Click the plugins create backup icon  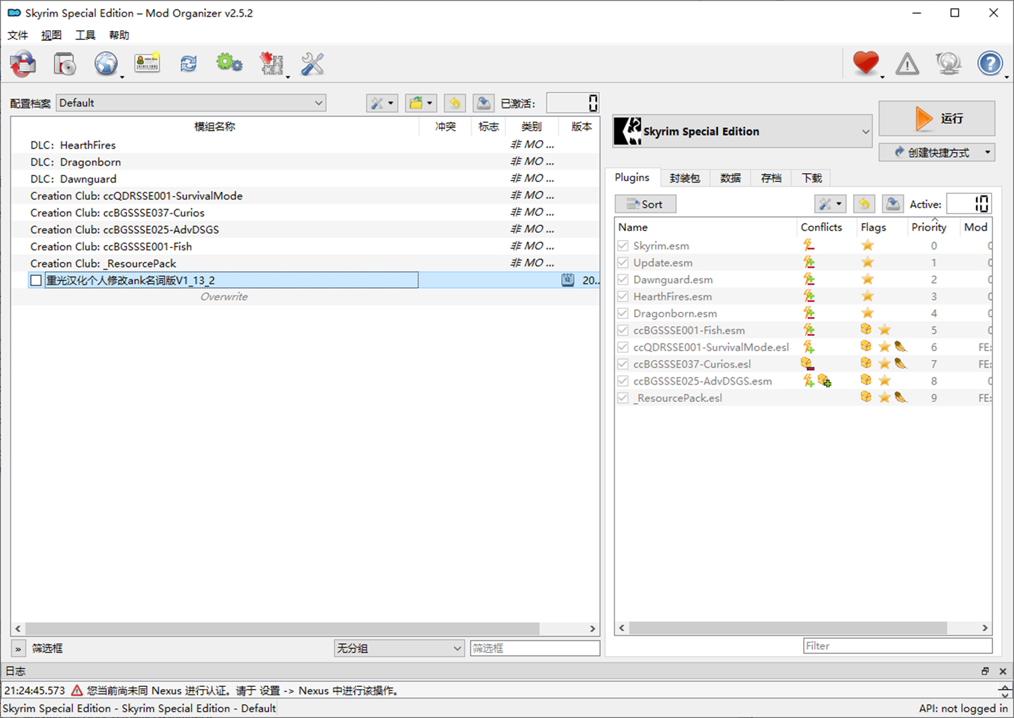pos(892,204)
